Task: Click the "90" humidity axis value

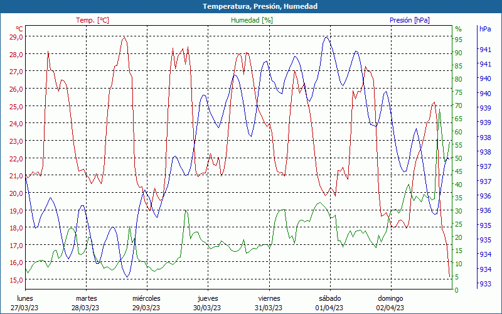Action: [459, 53]
